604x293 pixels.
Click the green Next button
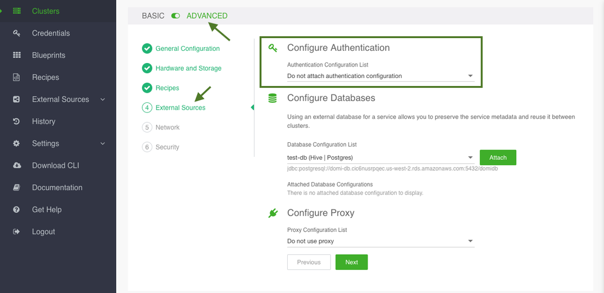[351, 262]
